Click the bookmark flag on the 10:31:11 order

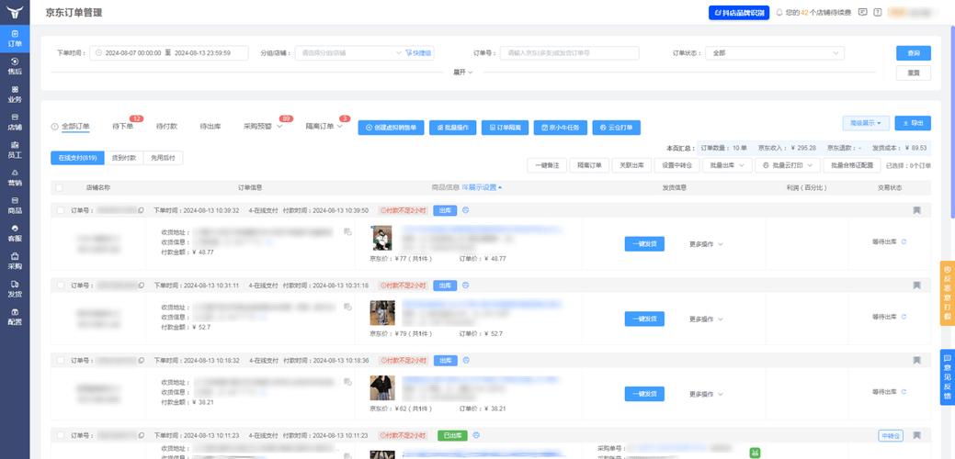click(916, 285)
